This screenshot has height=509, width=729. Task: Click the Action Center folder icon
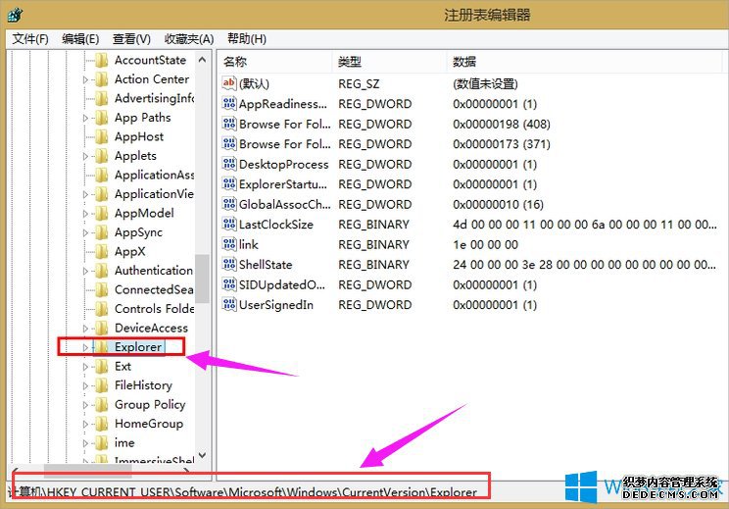coord(101,79)
